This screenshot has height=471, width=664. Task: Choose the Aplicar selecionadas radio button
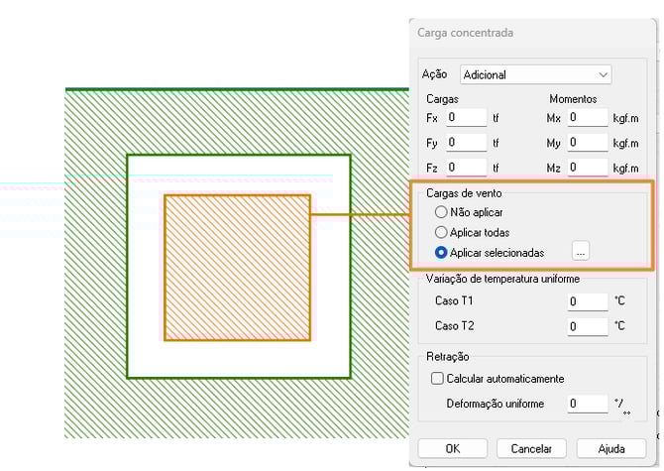[442, 253]
